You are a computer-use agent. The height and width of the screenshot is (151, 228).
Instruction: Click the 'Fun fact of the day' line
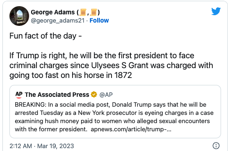tap(46, 36)
